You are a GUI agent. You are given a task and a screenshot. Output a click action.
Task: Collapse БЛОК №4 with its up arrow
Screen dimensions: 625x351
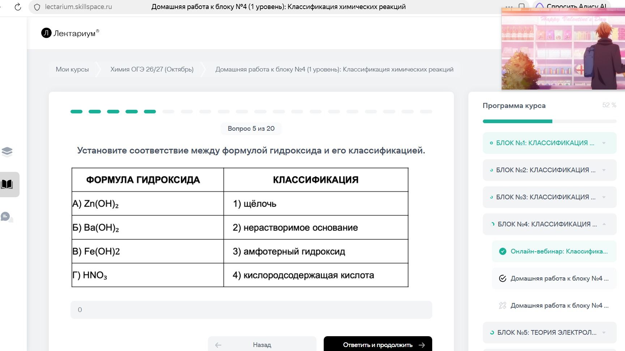[604, 224]
